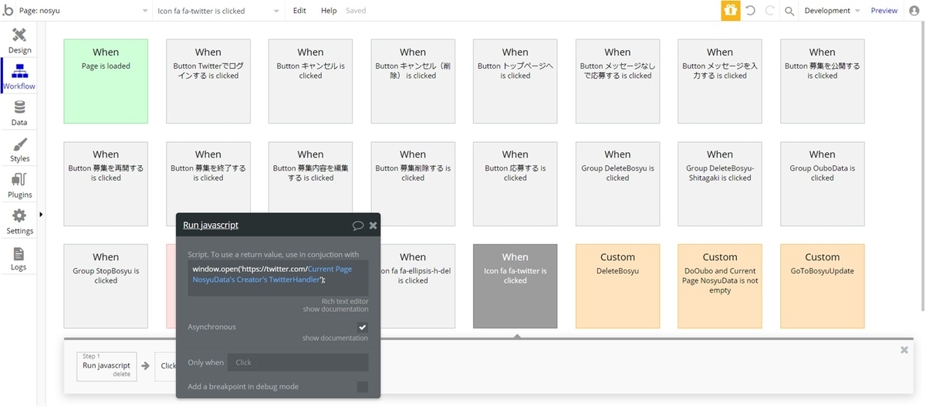926x407 pixels.
Task: Select Button メッセージなしで応募する event
Action: [617, 81]
